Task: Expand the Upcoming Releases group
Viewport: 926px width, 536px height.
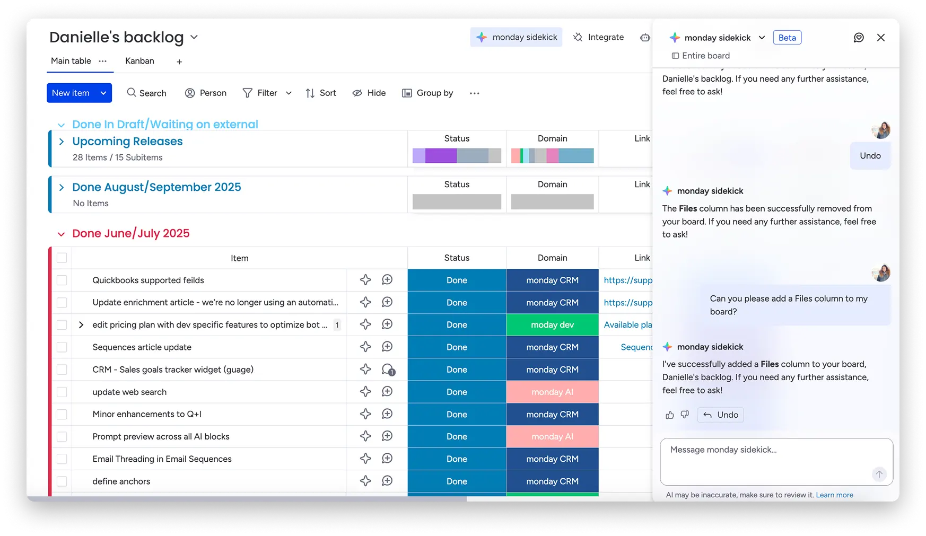Action: pos(62,142)
